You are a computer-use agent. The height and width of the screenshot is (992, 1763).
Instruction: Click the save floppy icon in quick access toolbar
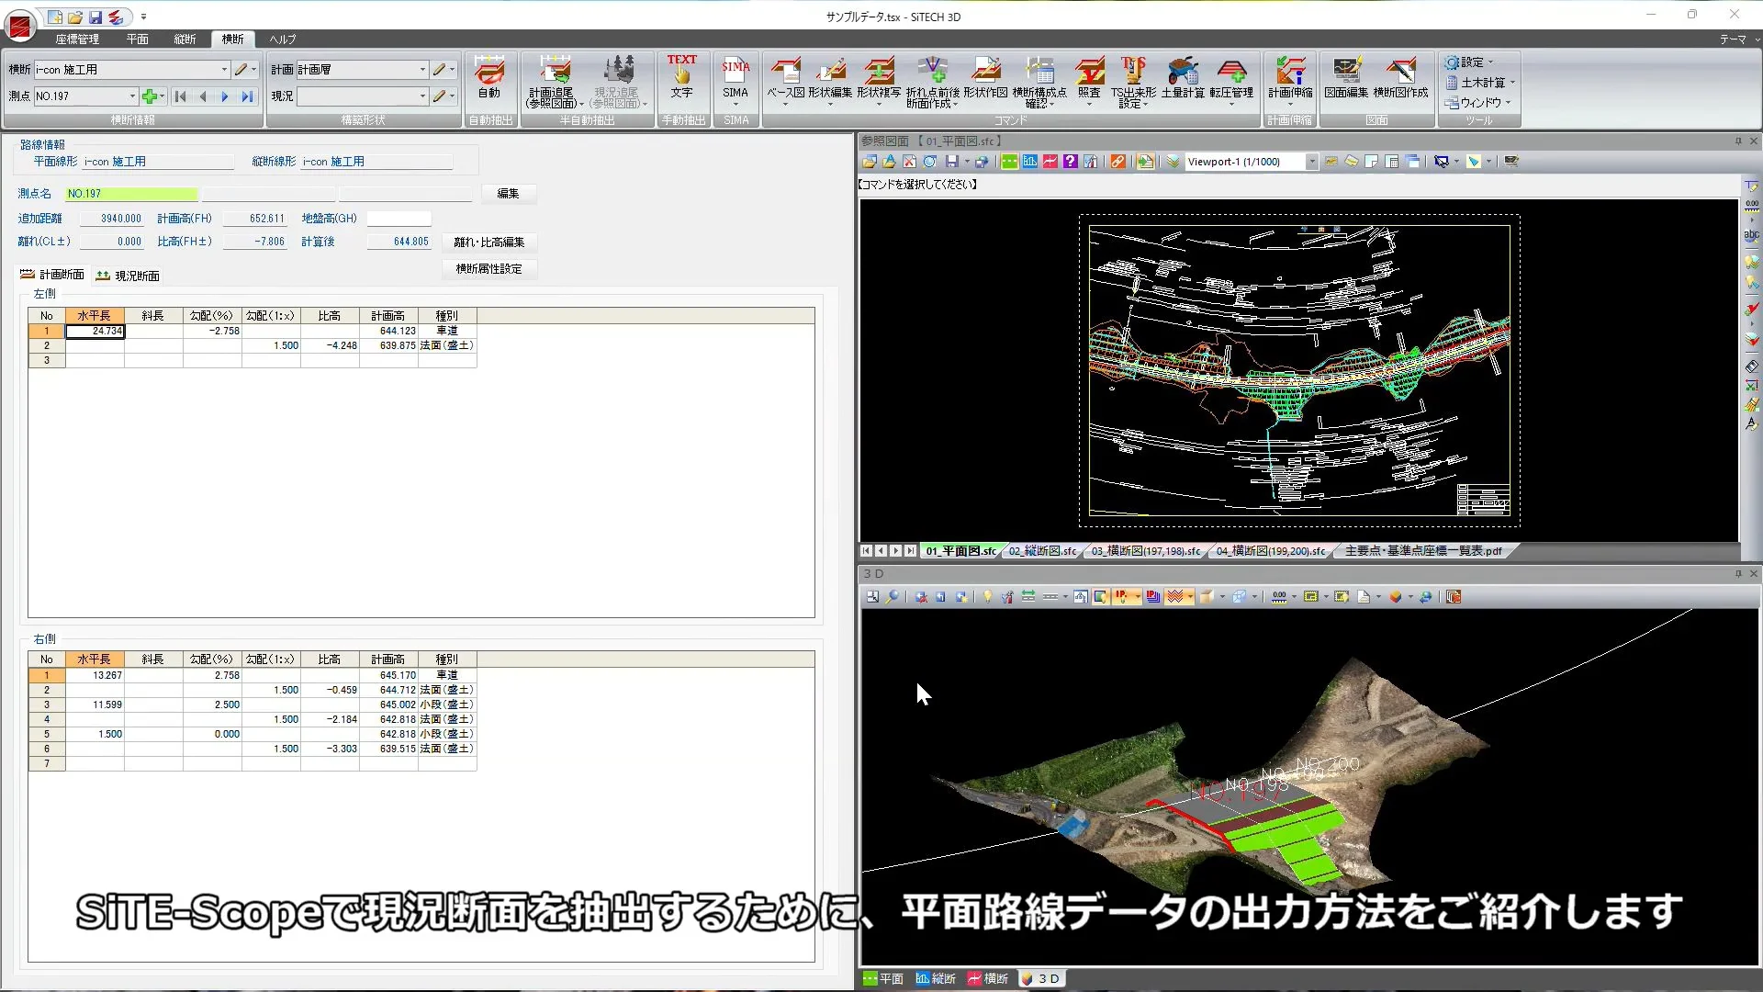(x=95, y=17)
